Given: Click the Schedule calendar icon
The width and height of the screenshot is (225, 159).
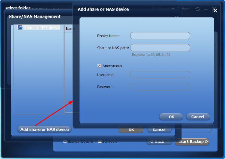Looking at the screenshot, I should point(100,142).
